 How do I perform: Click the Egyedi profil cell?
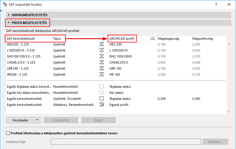pyautogui.click(x=119, y=105)
